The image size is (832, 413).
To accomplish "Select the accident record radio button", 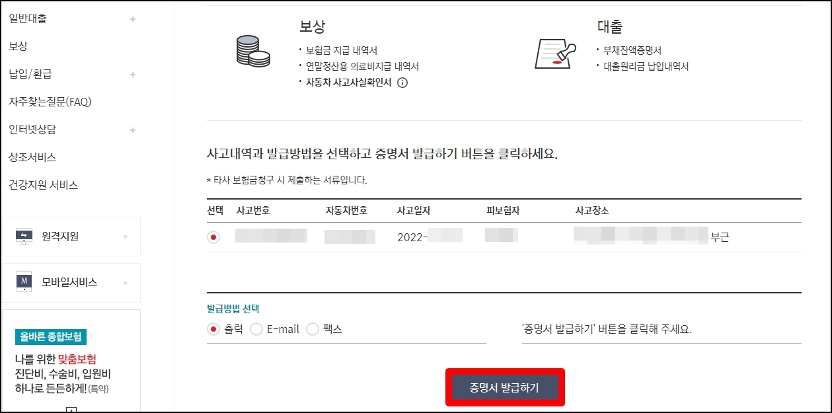I will [213, 236].
